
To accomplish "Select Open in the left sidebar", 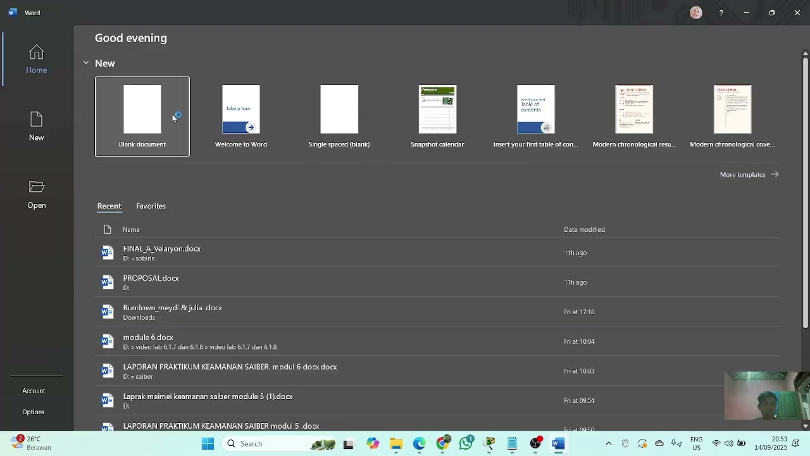I will point(37,194).
